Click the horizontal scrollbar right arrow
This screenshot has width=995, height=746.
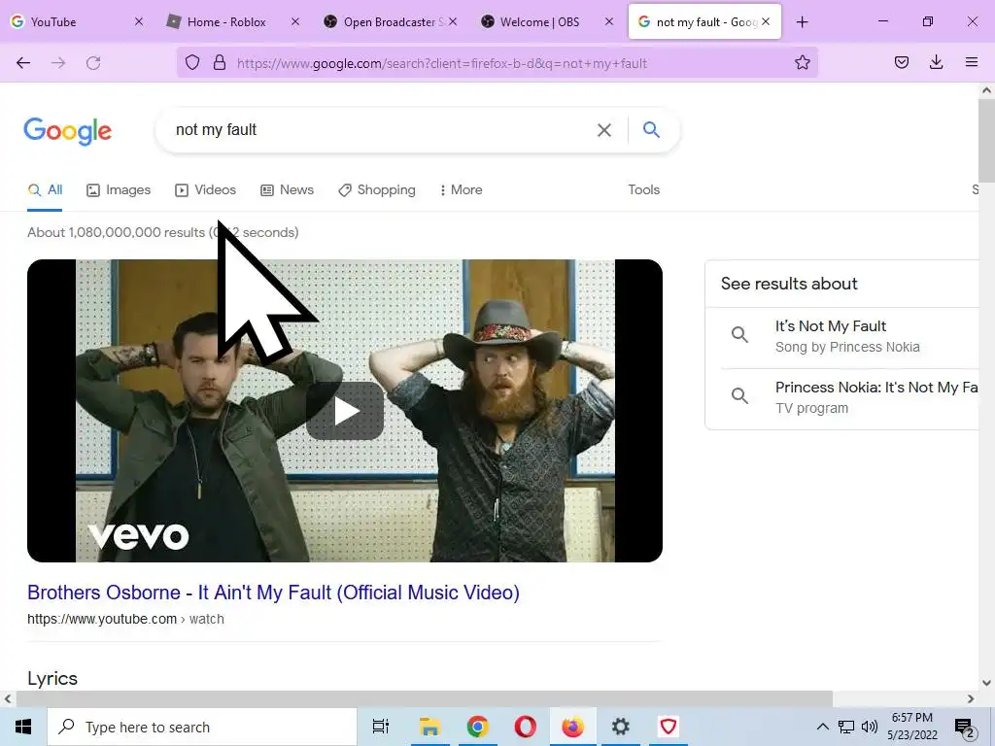tap(971, 699)
